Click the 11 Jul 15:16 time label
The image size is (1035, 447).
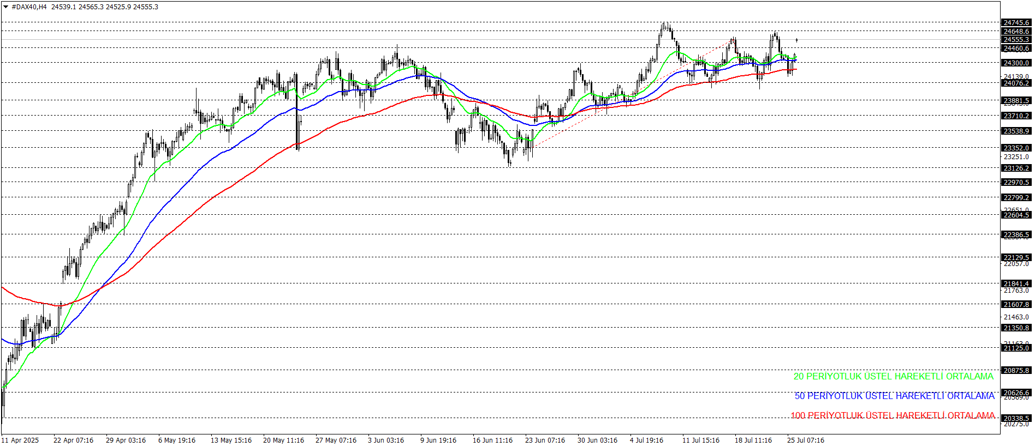701,440
